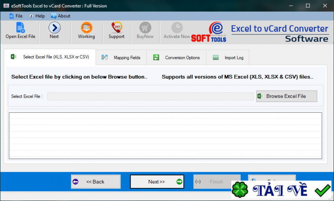Click the Open Excel File toolbar icon

pos(20,27)
